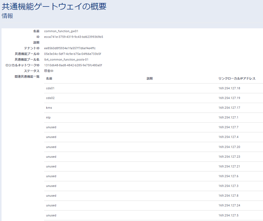Click the 説明 column header in the table
This screenshot has width=263, height=221.
click(x=150, y=78)
